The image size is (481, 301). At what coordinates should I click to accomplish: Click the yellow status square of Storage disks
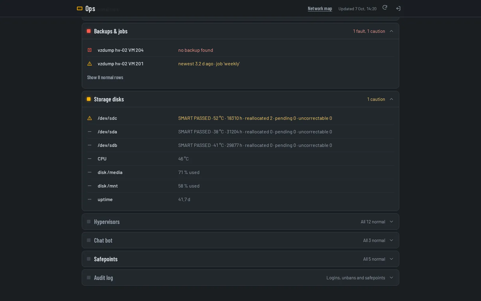89,99
